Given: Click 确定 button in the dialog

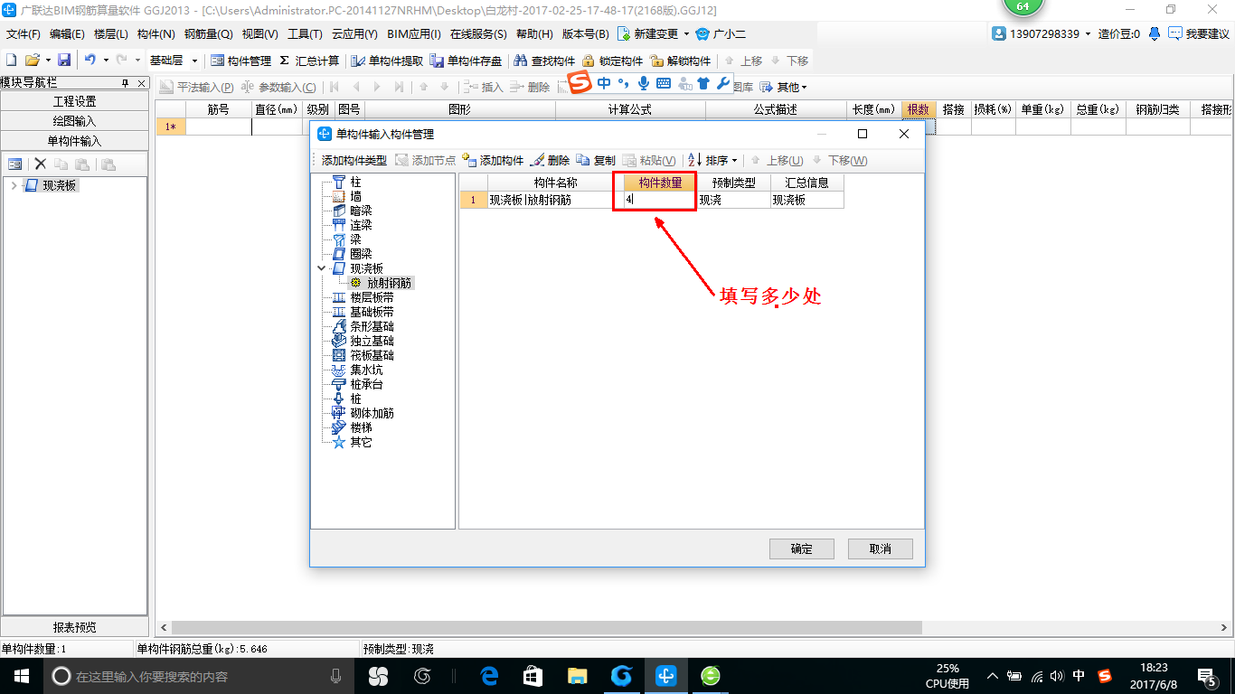Looking at the screenshot, I should [802, 549].
